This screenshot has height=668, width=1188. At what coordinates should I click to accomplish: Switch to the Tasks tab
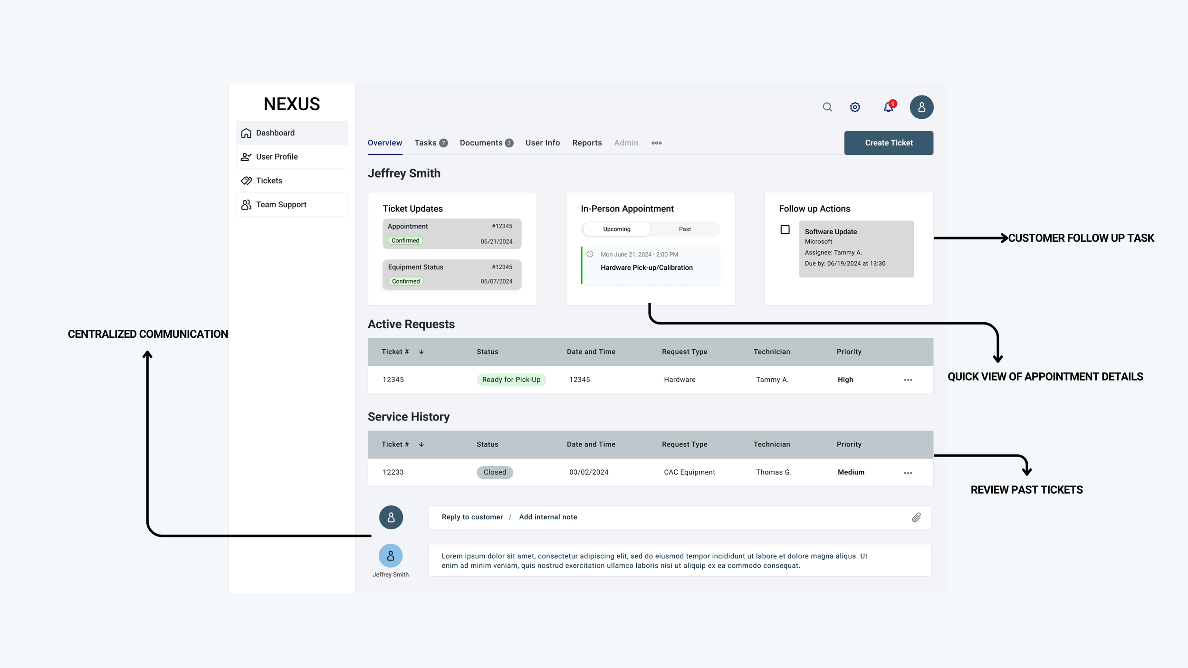pos(425,143)
